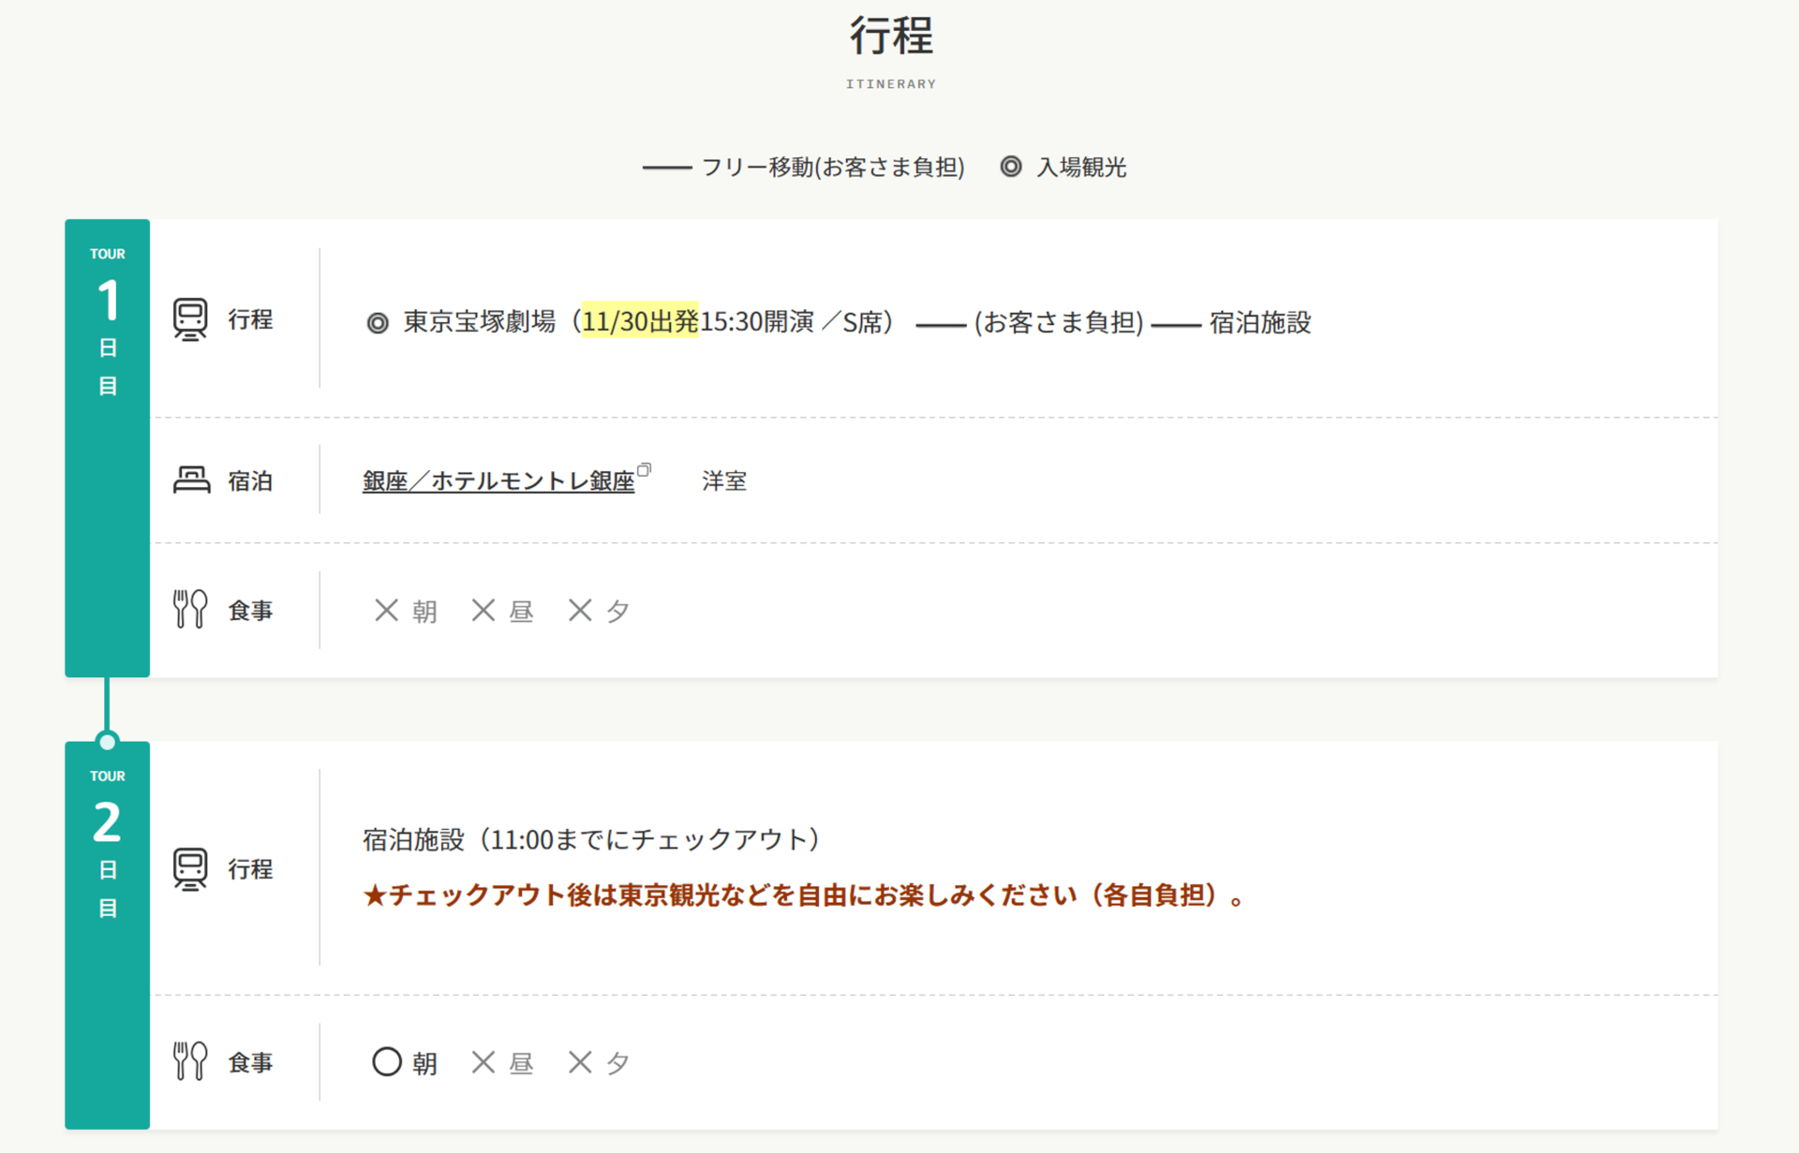
Task: Click the ◎ icon before 東京宝塚劇場
Action: [378, 322]
